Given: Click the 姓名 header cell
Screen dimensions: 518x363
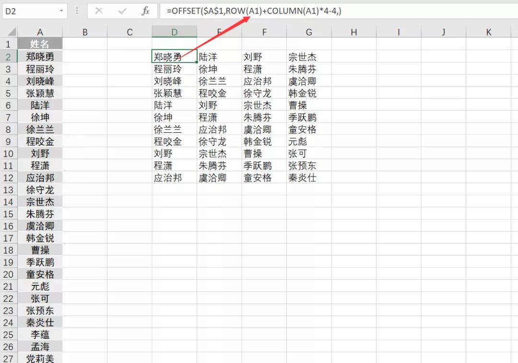Looking at the screenshot, I should coord(40,43).
